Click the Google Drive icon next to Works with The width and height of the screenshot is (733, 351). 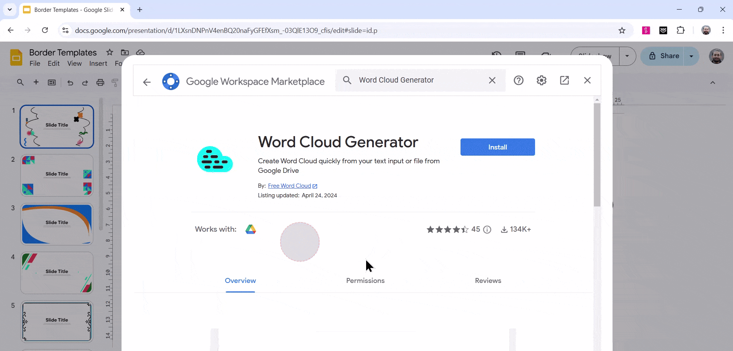click(x=250, y=229)
